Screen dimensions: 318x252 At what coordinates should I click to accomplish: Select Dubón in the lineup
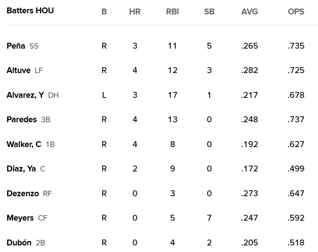coord(19,243)
